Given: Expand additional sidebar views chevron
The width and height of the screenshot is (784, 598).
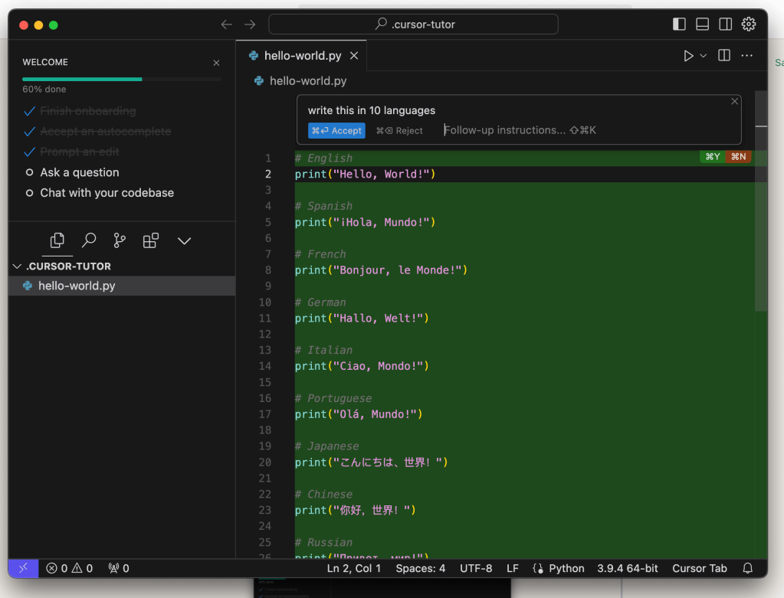Looking at the screenshot, I should [185, 241].
